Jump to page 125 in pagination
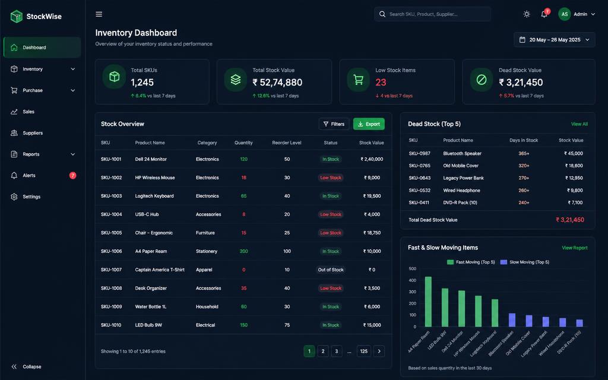Image resolution: width=608 pixels, height=380 pixels. click(x=364, y=351)
